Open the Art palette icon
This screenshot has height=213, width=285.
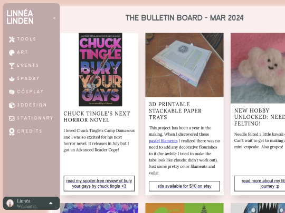tap(12, 53)
